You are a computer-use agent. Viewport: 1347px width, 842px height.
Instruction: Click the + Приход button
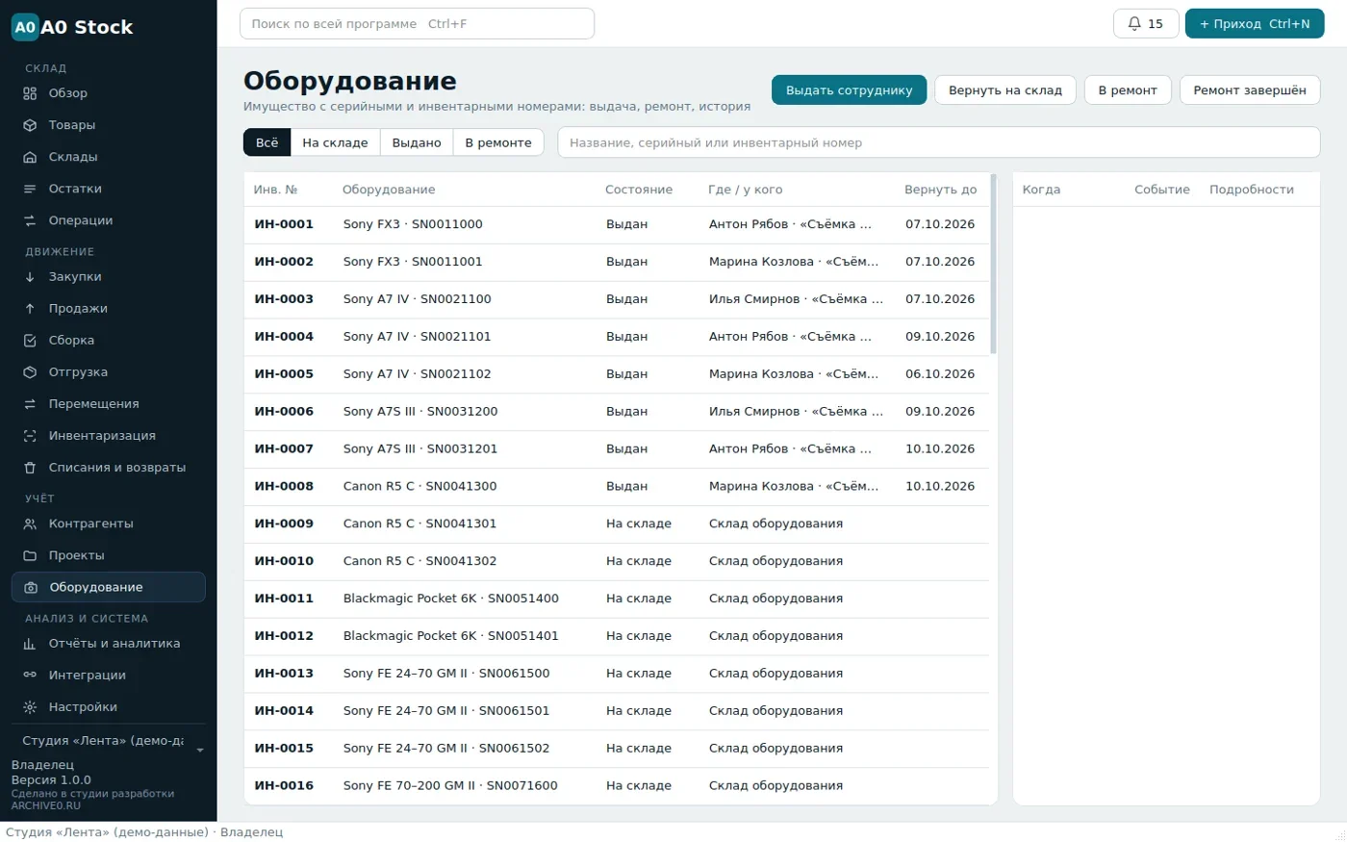[1255, 24]
